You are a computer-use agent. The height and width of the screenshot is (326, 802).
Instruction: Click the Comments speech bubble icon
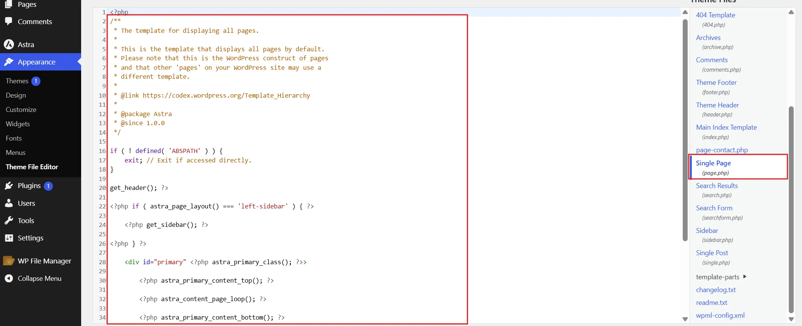click(x=9, y=21)
